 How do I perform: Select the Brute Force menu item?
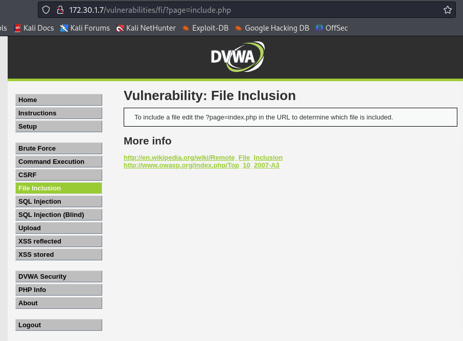click(x=59, y=149)
